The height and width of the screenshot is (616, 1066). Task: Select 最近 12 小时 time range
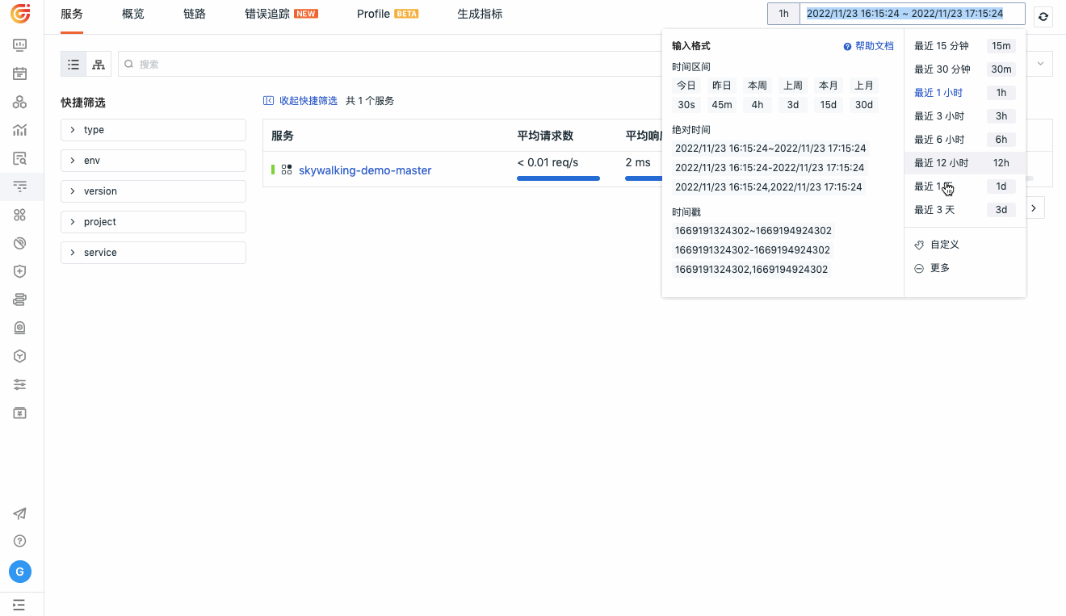click(x=941, y=163)
